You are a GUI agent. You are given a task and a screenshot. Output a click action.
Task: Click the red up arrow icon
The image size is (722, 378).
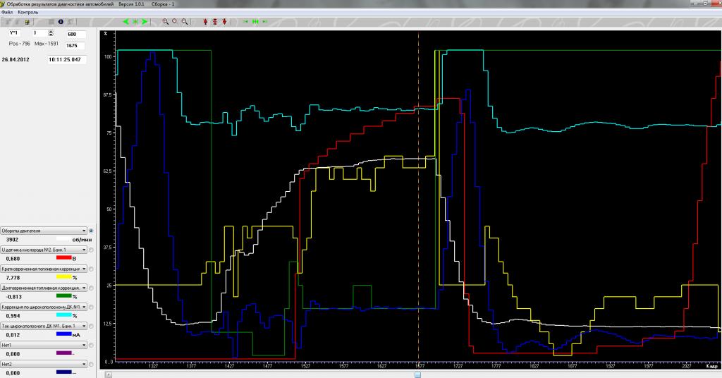(205, 22)
